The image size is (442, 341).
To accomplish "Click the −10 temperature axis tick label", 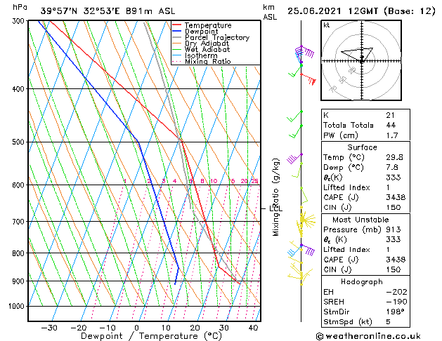I will [x=108, y=328].
